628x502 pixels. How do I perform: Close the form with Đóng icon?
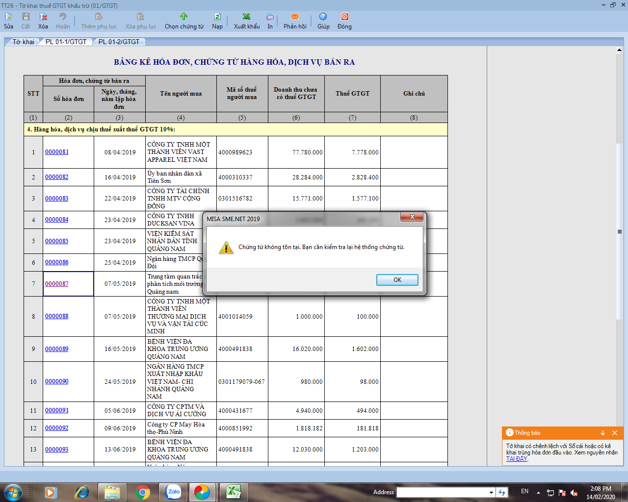coord(344,17)
